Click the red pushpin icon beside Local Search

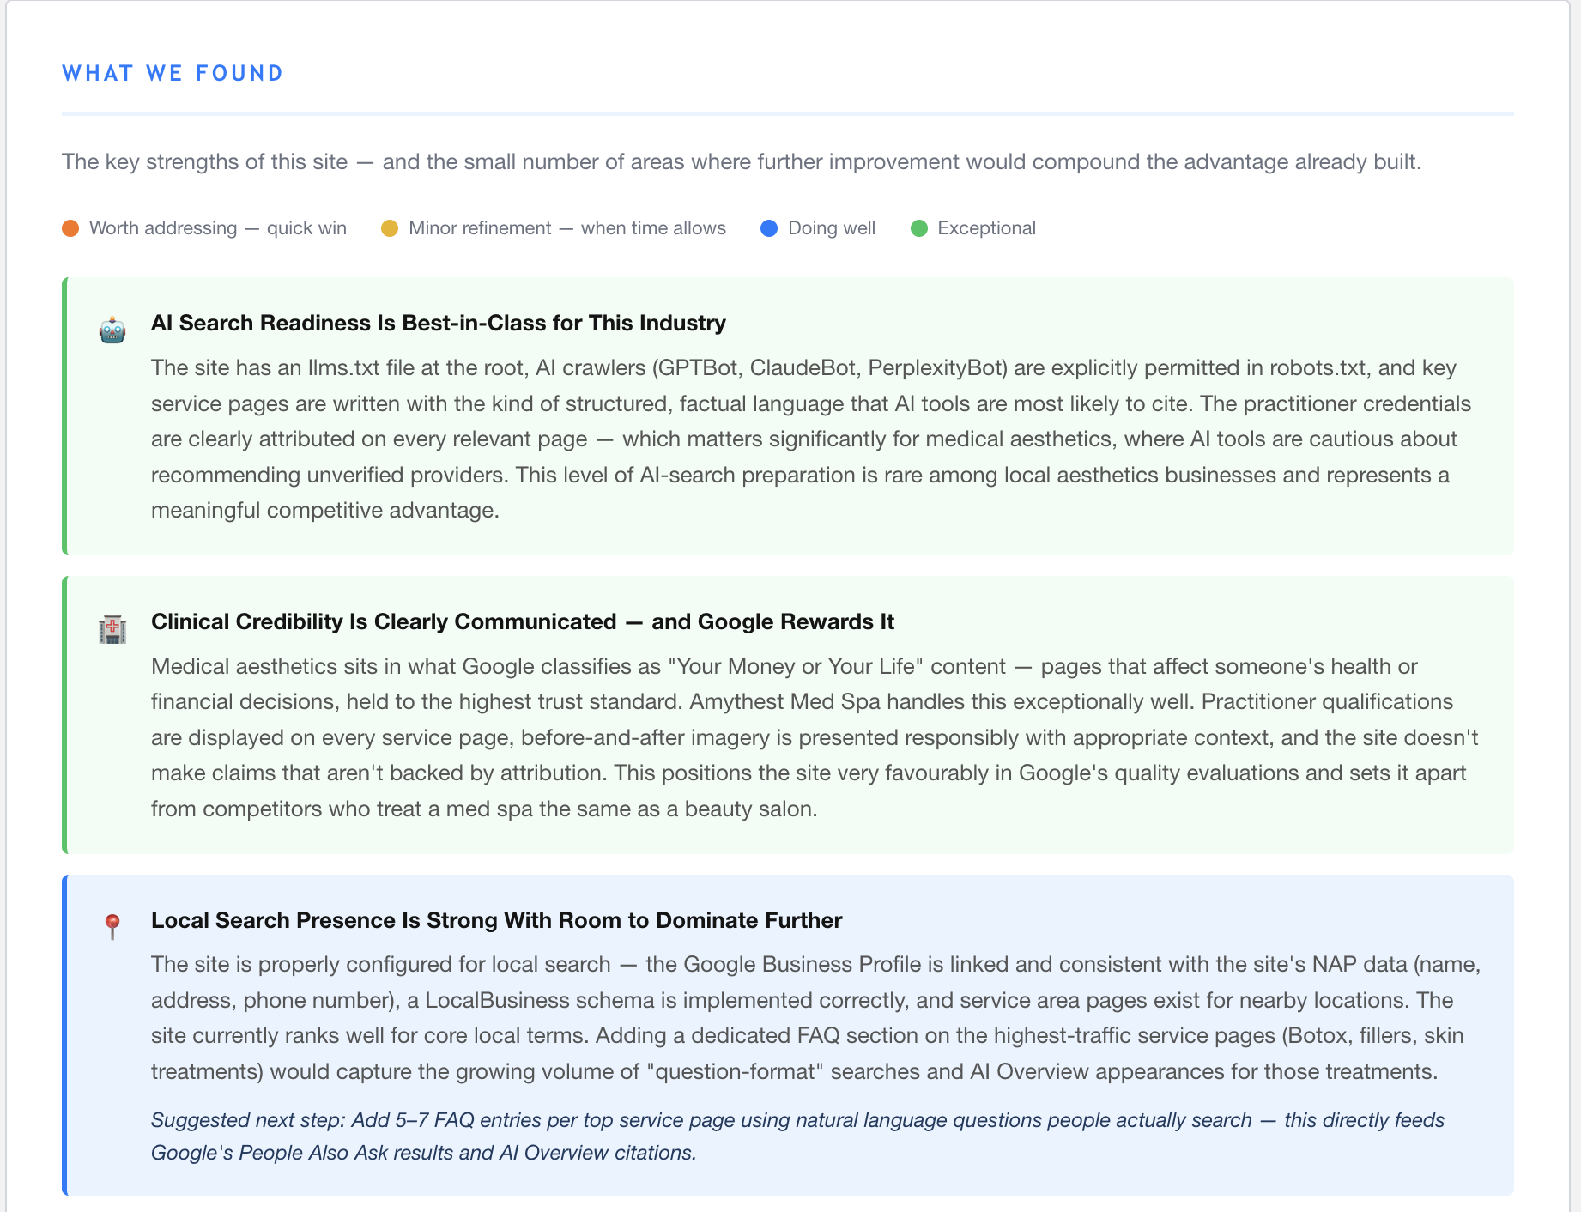coord(112,927)
